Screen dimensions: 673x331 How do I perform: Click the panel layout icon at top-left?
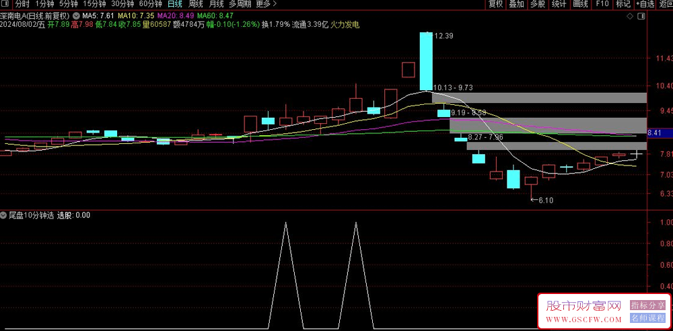[x=6, y=4]
